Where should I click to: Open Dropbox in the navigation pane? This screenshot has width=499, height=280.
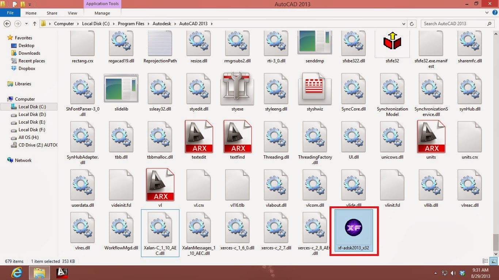(27, 69)
